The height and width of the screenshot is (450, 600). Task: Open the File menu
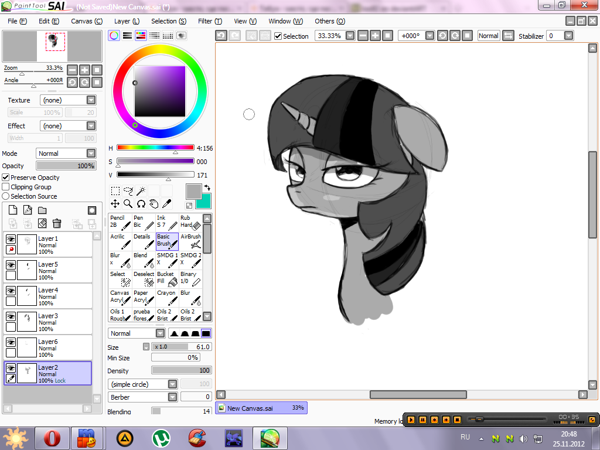click(17, 21)
